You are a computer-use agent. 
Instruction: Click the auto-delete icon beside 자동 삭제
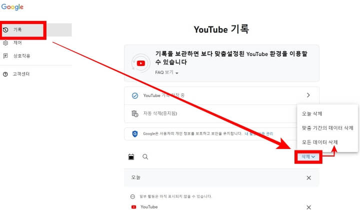(x=135, y=113)
